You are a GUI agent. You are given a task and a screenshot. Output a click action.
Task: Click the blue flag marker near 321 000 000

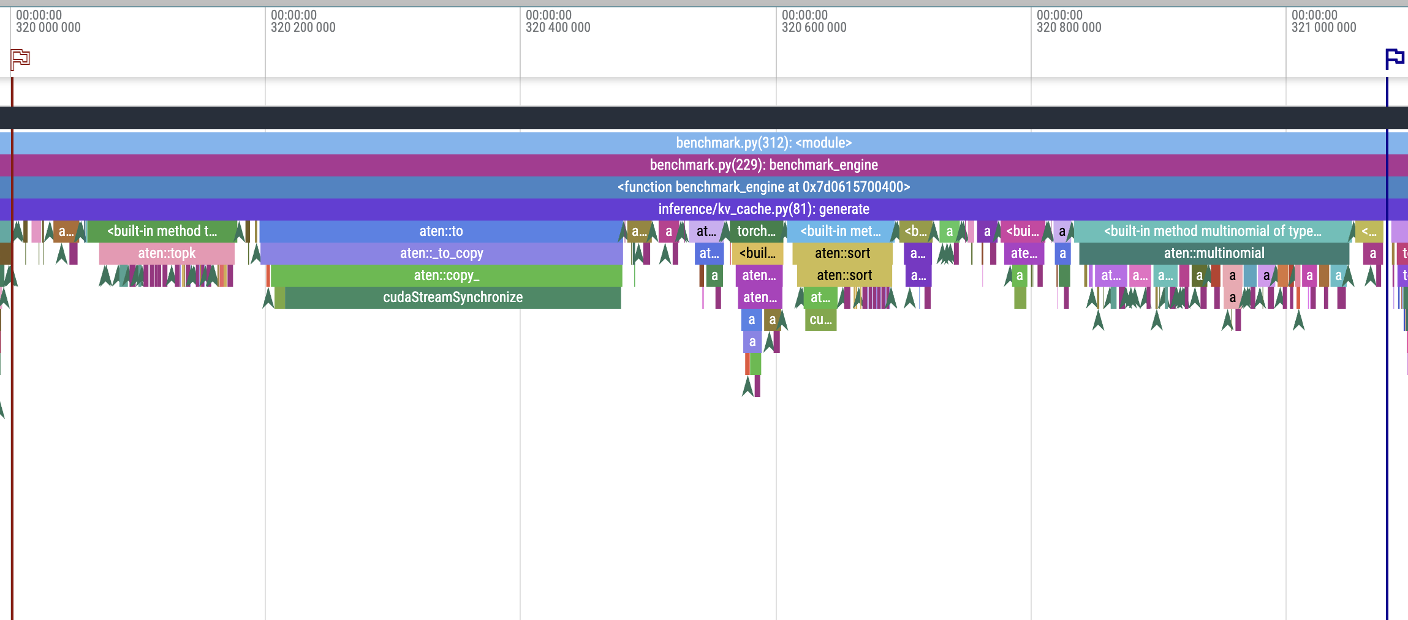pos(1395,56)
